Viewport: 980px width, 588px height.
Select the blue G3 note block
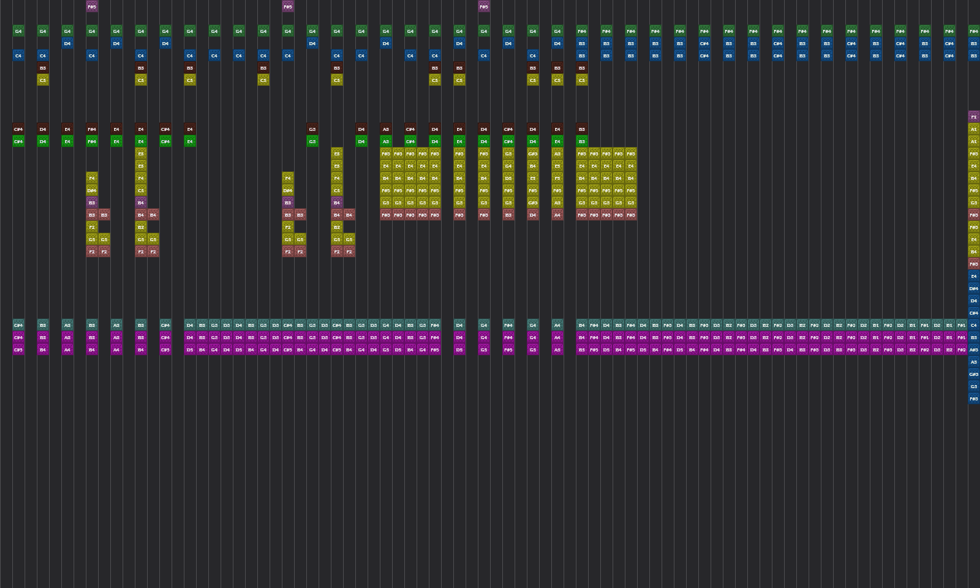click(x=974, y=386)
